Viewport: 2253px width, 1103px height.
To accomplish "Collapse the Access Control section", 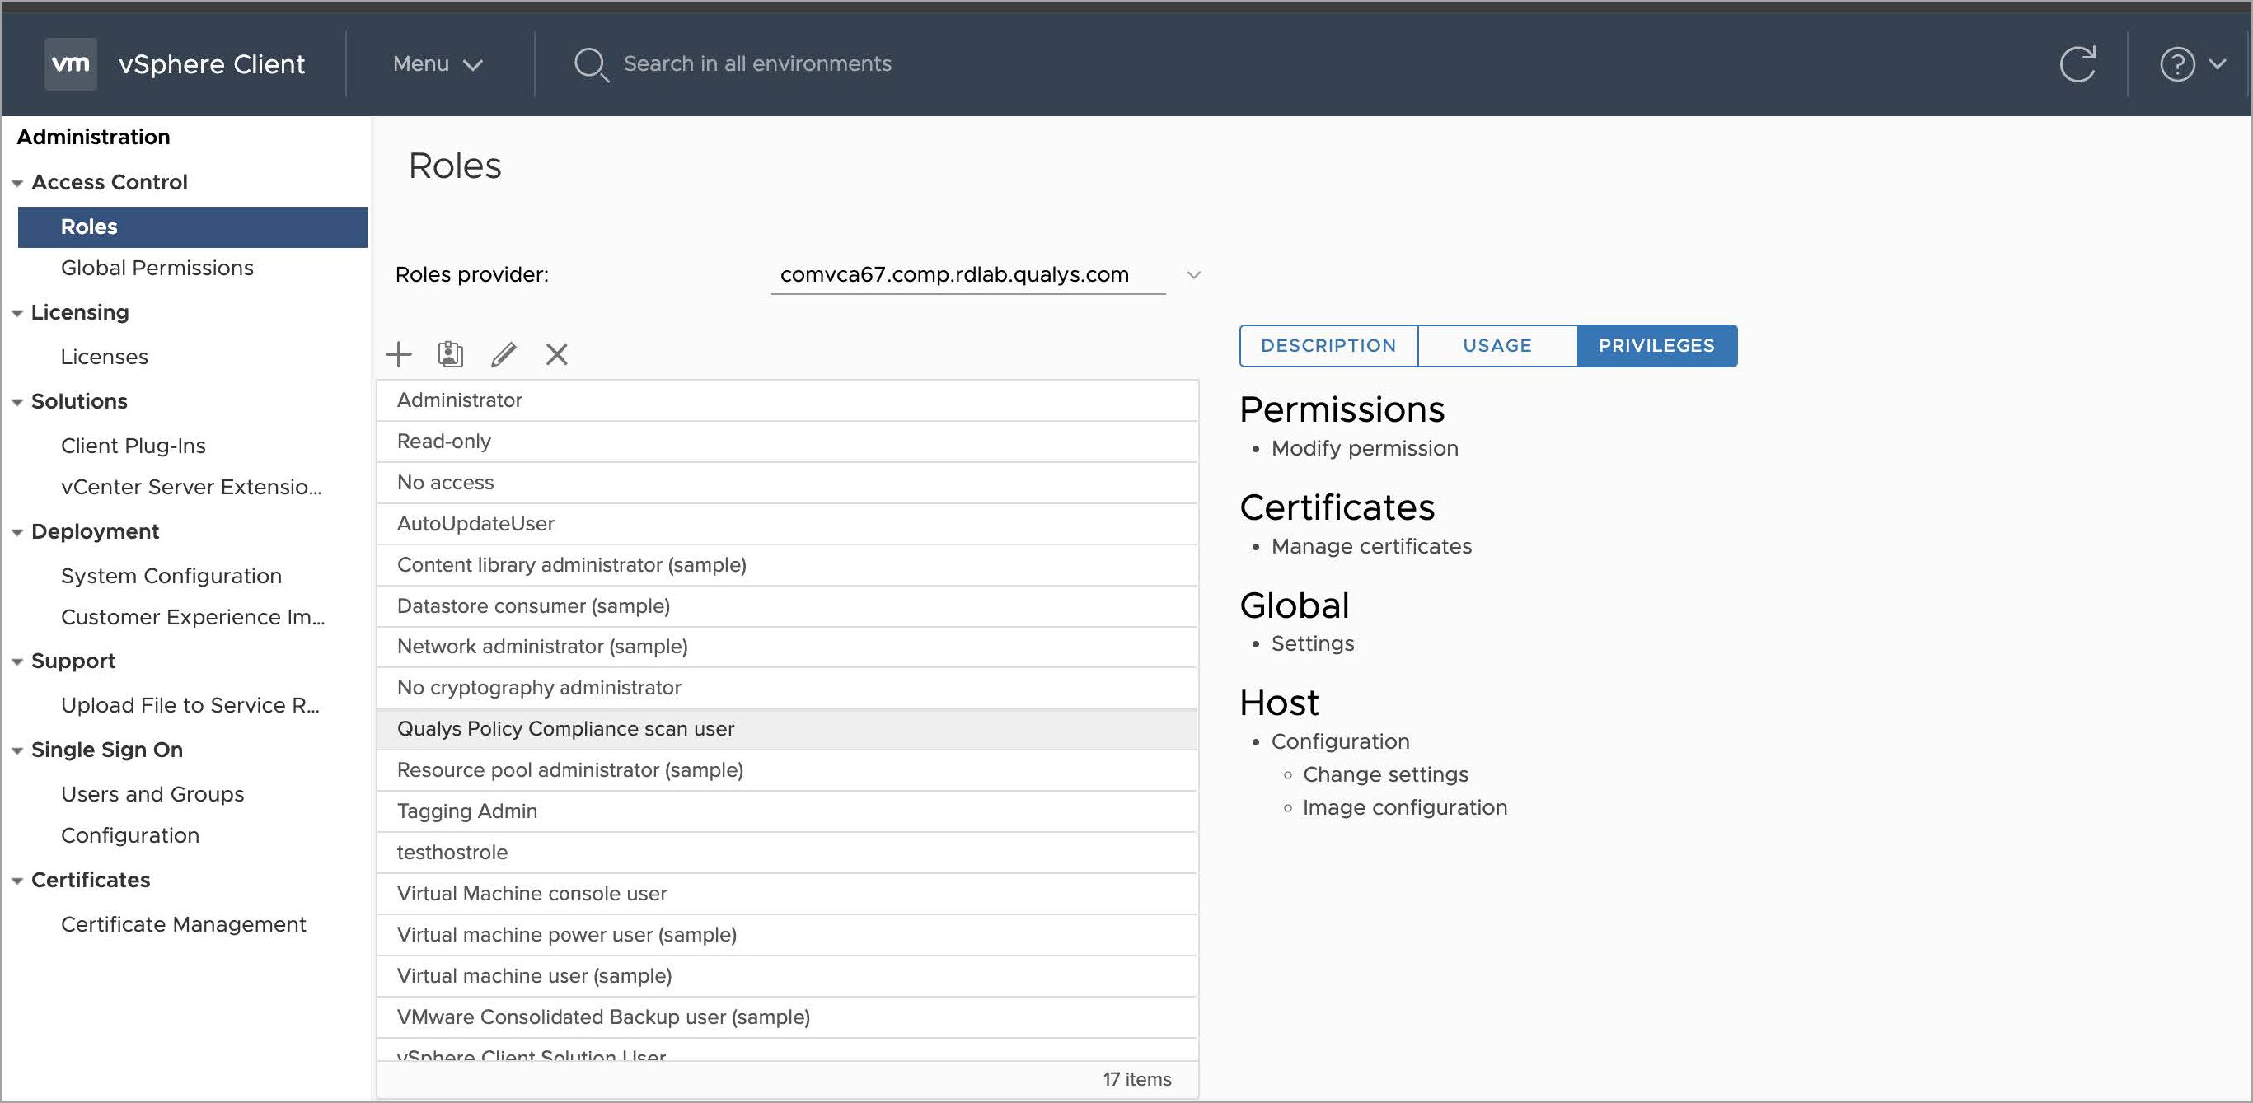I will point(16,183).
